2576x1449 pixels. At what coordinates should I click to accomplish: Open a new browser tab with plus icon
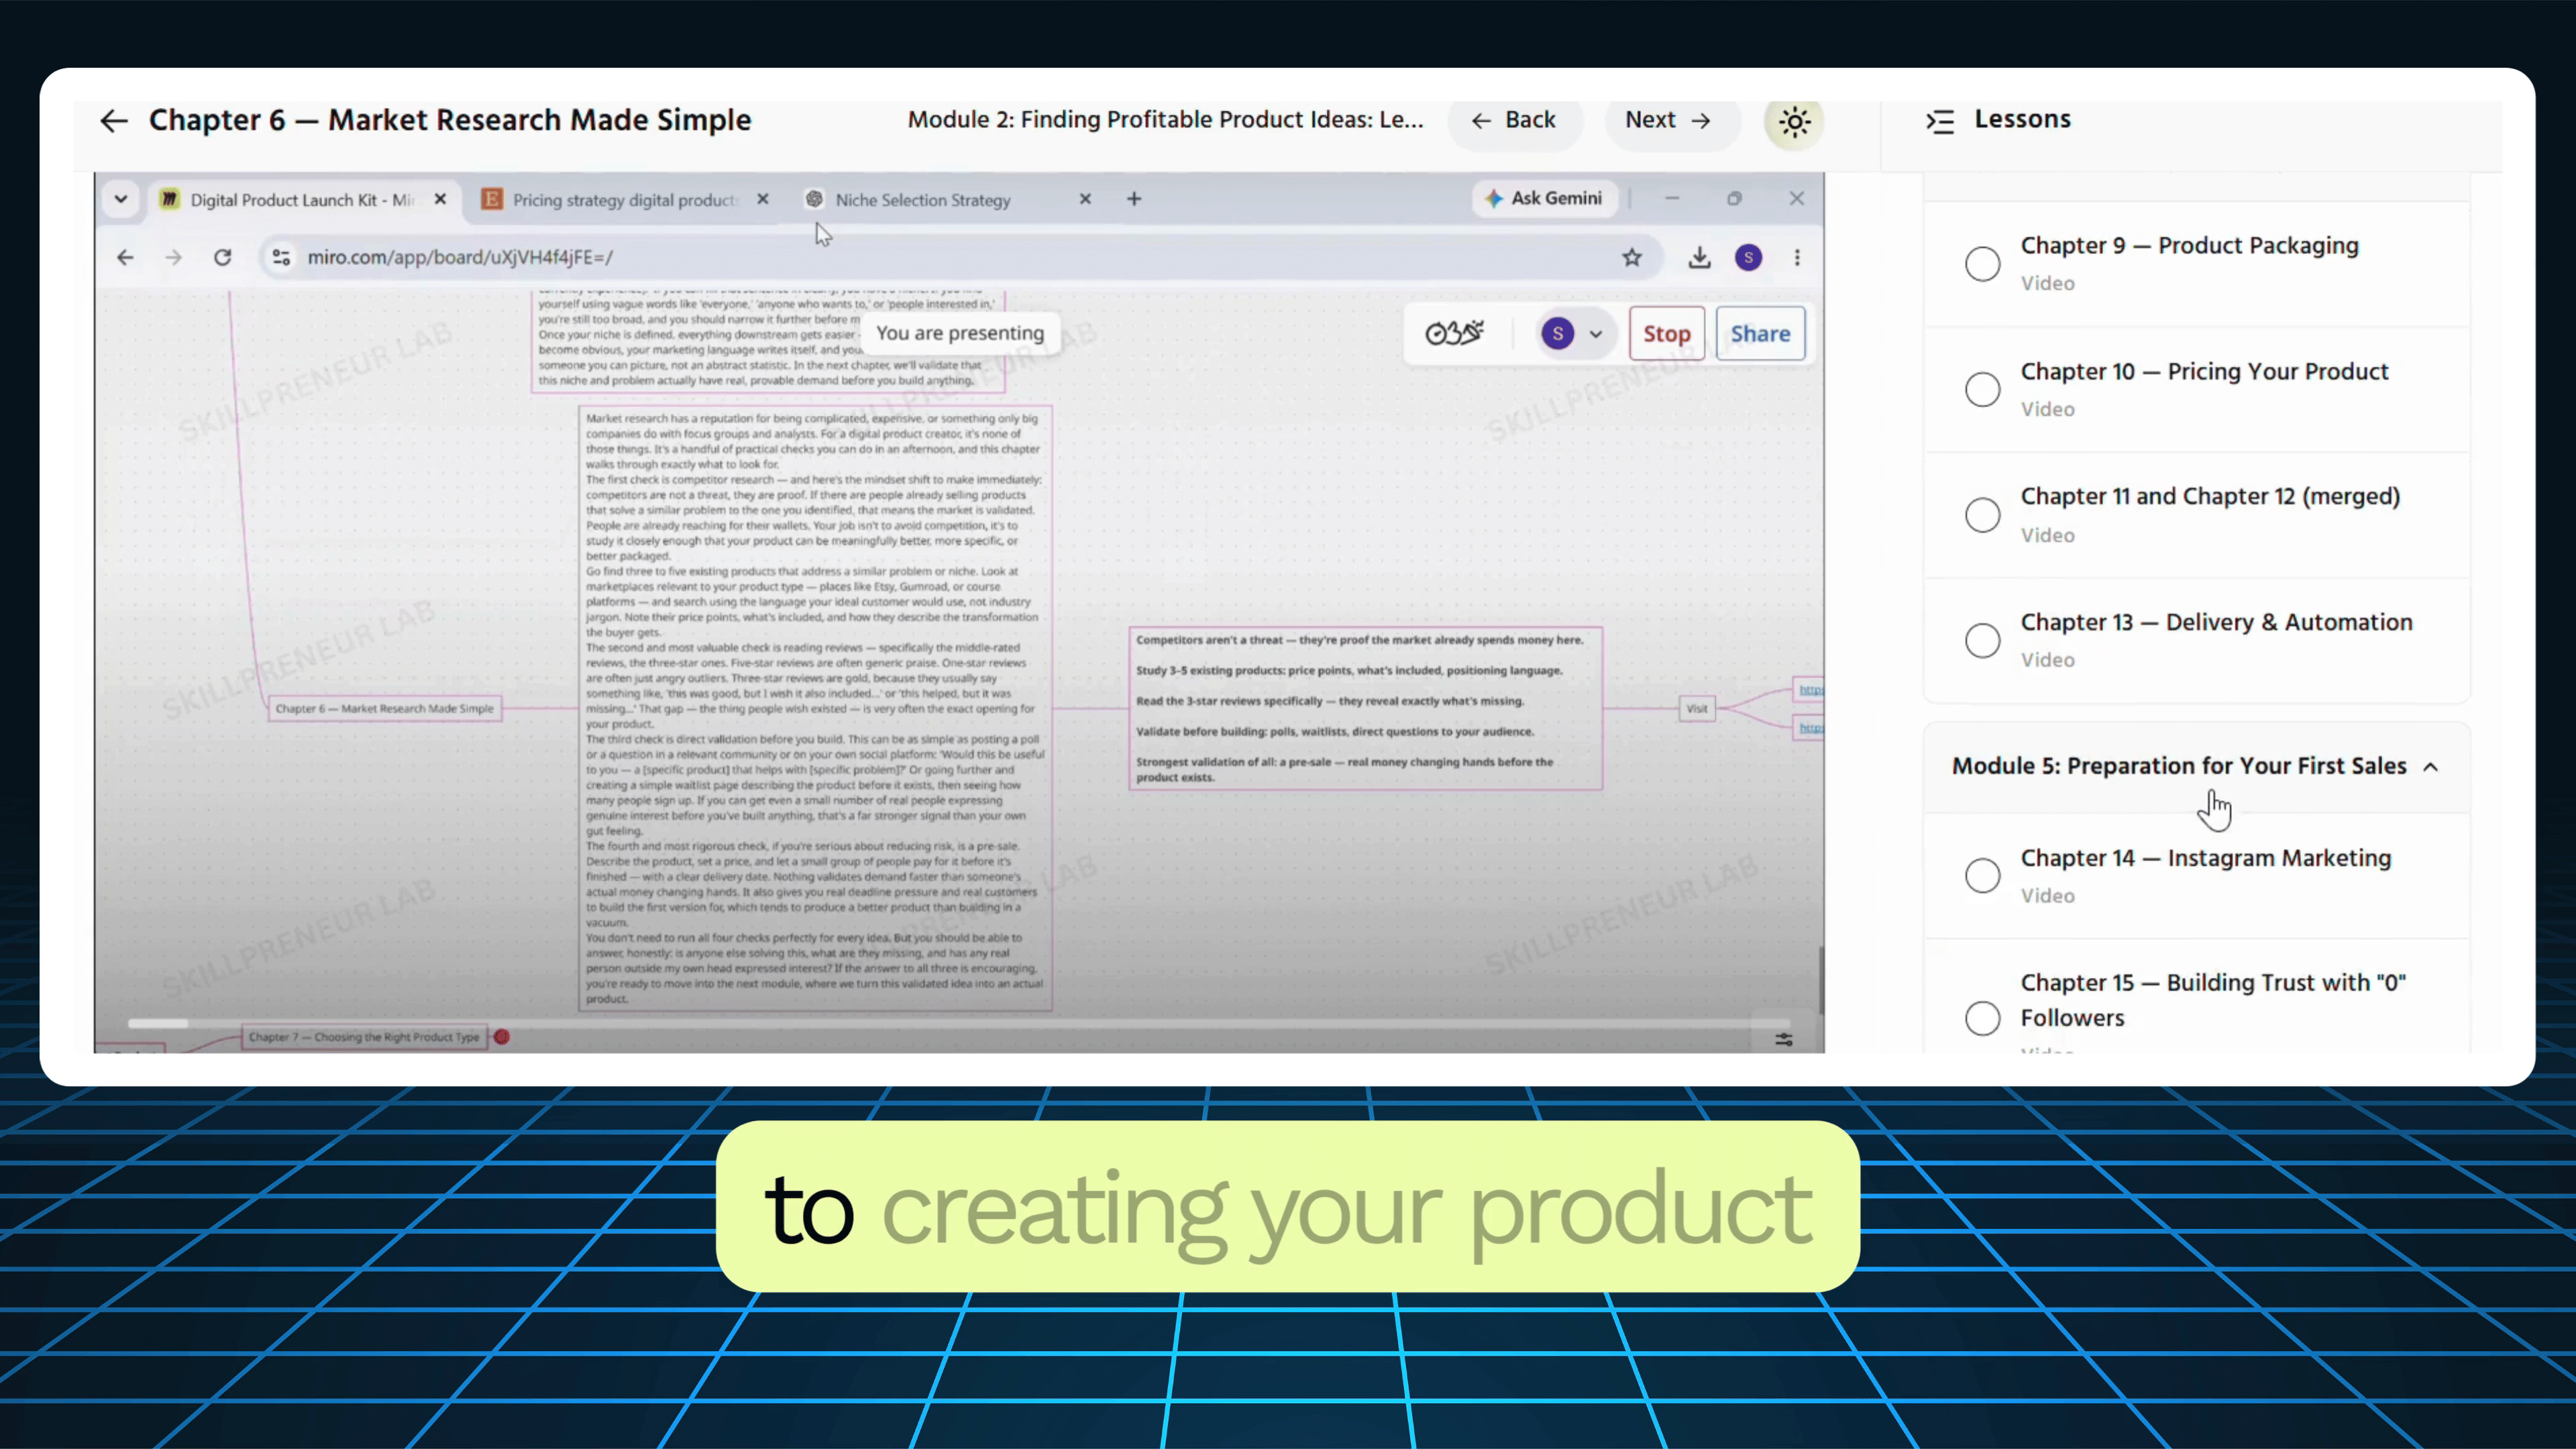[1134, 199]
